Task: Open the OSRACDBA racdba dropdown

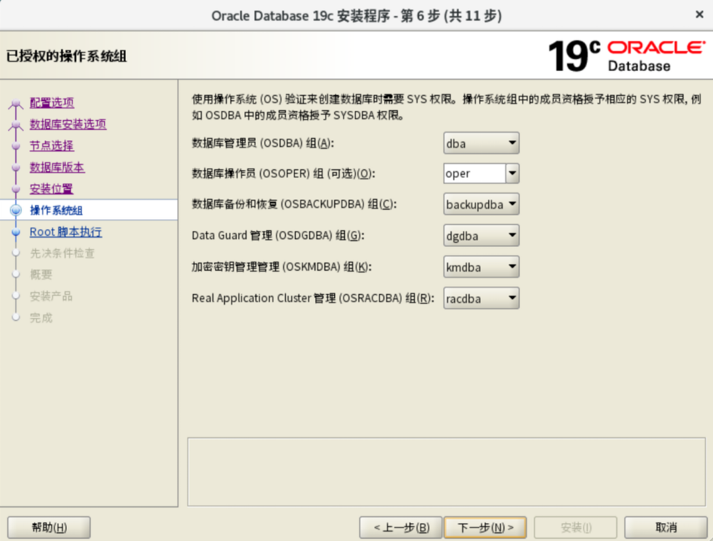Action: 481,299
